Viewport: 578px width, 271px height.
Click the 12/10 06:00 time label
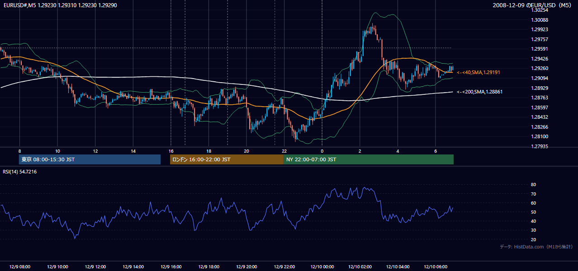(436, 267)
